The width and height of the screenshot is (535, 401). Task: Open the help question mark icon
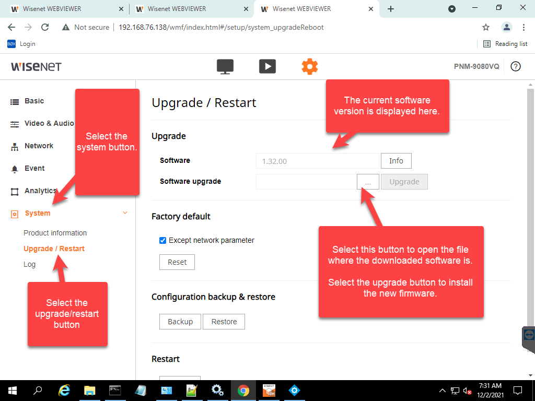(x=515, y=66)
